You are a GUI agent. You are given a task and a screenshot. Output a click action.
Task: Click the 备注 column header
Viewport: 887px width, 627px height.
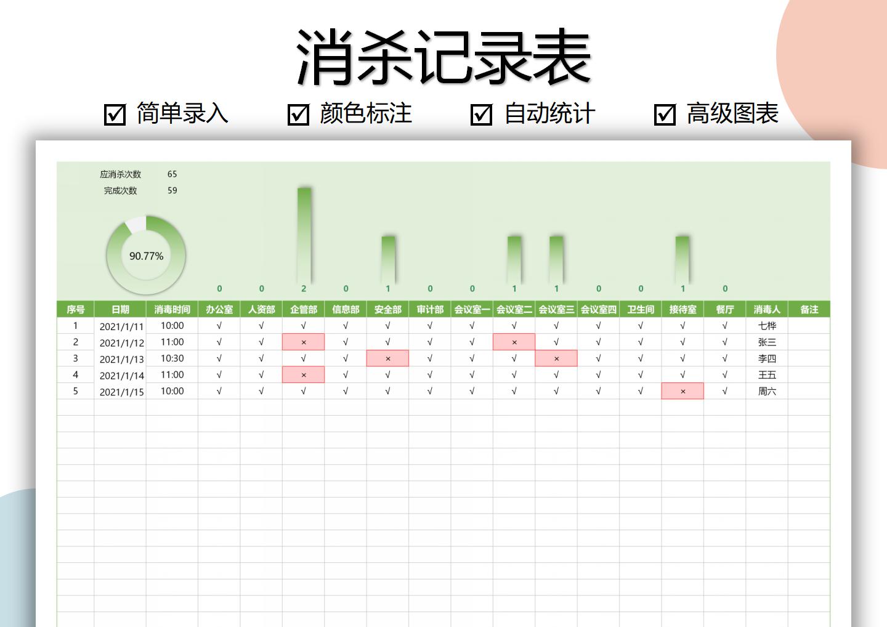tap(809, 309)
